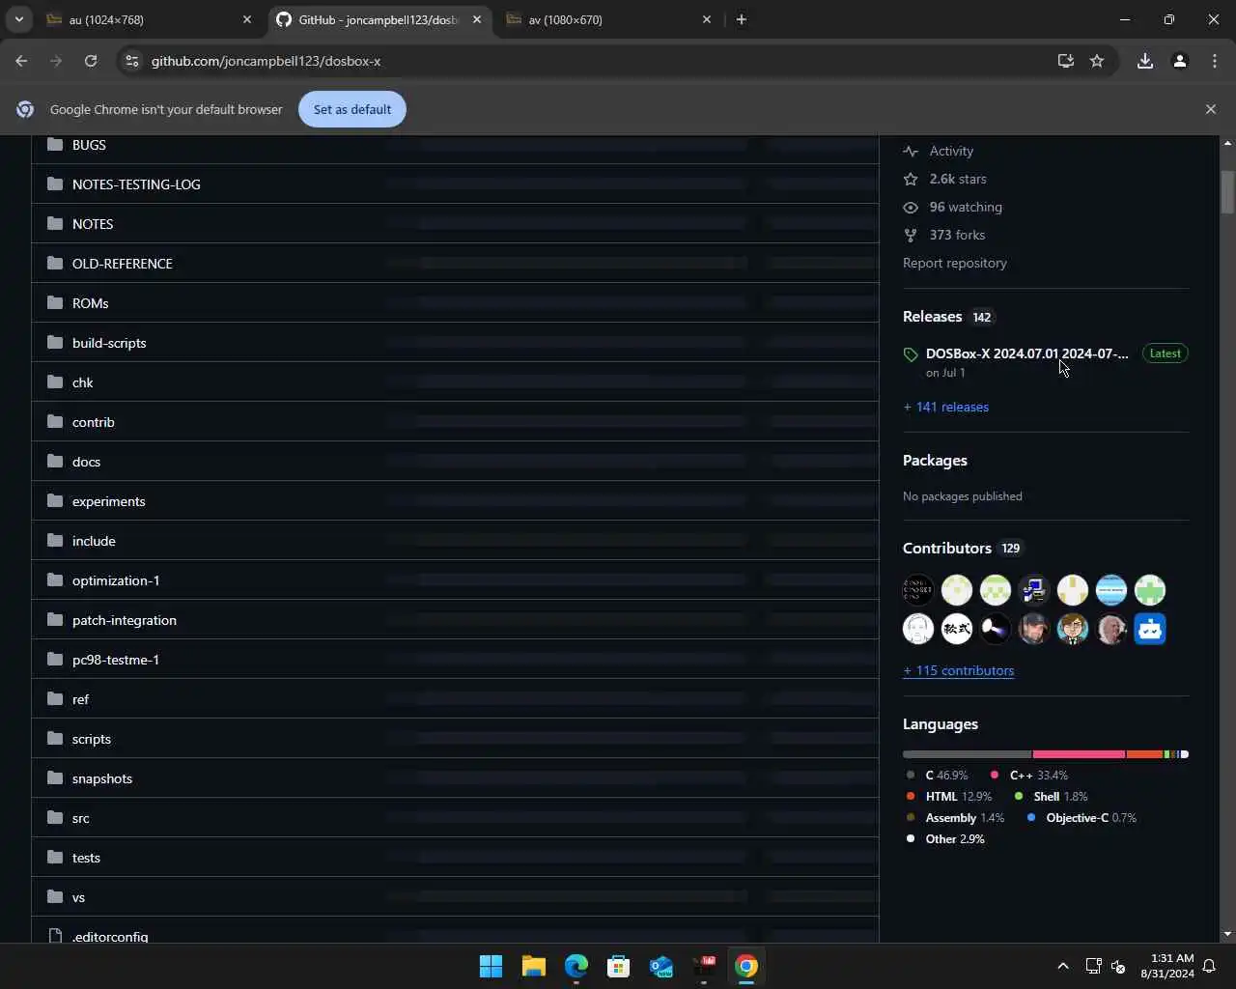Click the vs folder icon
1236x989 pixels.
point(55,897)
